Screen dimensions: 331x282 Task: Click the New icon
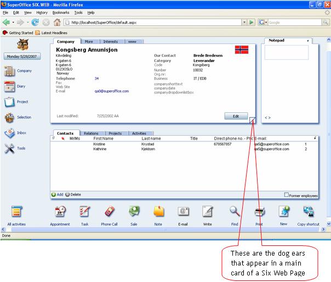pyautogui.click(x=284, y=211)
